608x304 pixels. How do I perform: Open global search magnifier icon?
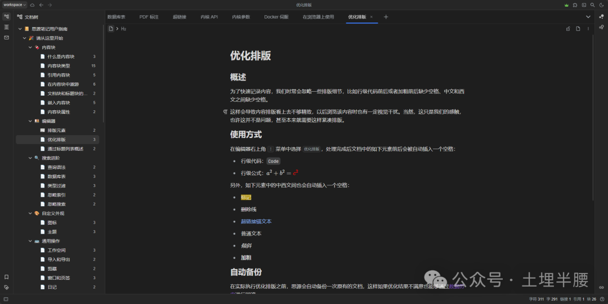point(592,5)
